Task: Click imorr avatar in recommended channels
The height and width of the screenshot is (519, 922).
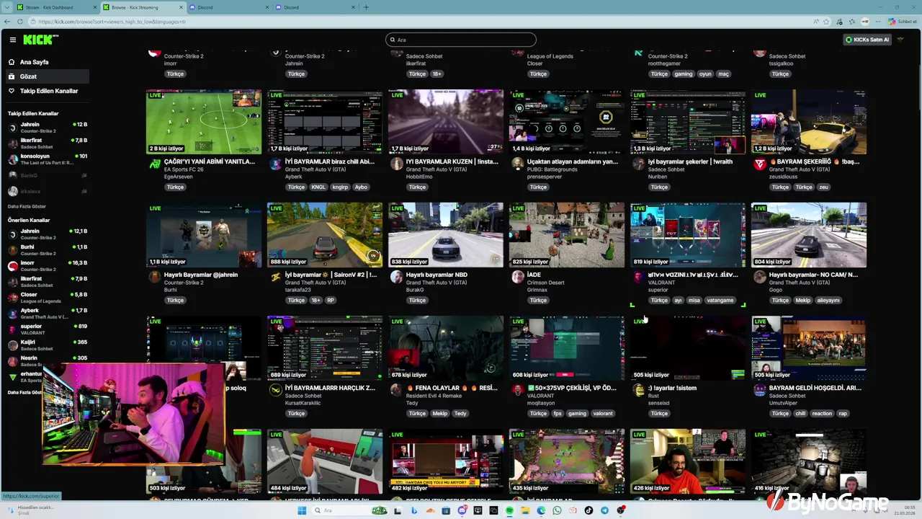Action: (x=12, y=266)
